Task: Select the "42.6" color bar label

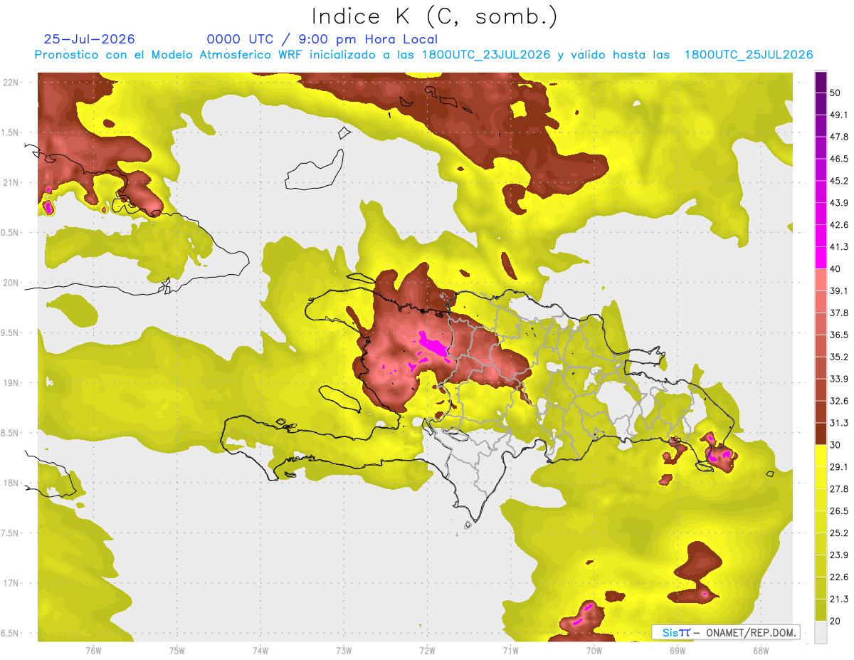Action: point(839,225)
